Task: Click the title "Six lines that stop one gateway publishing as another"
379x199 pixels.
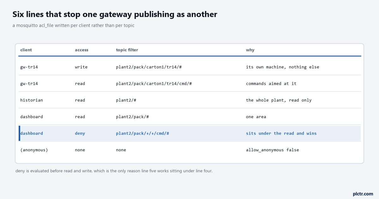Action: 115,15
